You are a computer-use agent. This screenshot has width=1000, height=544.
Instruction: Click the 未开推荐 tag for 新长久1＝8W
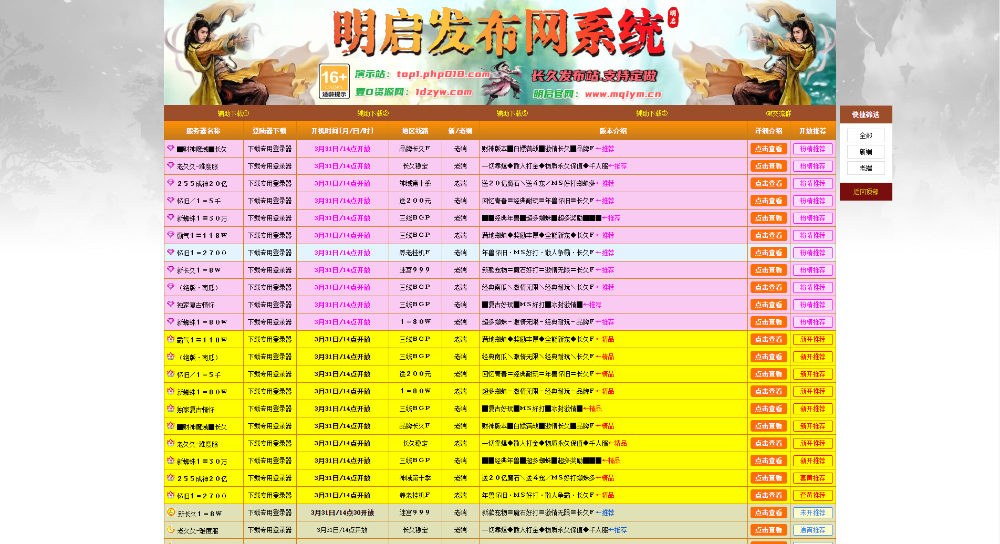tap(812, 512)
